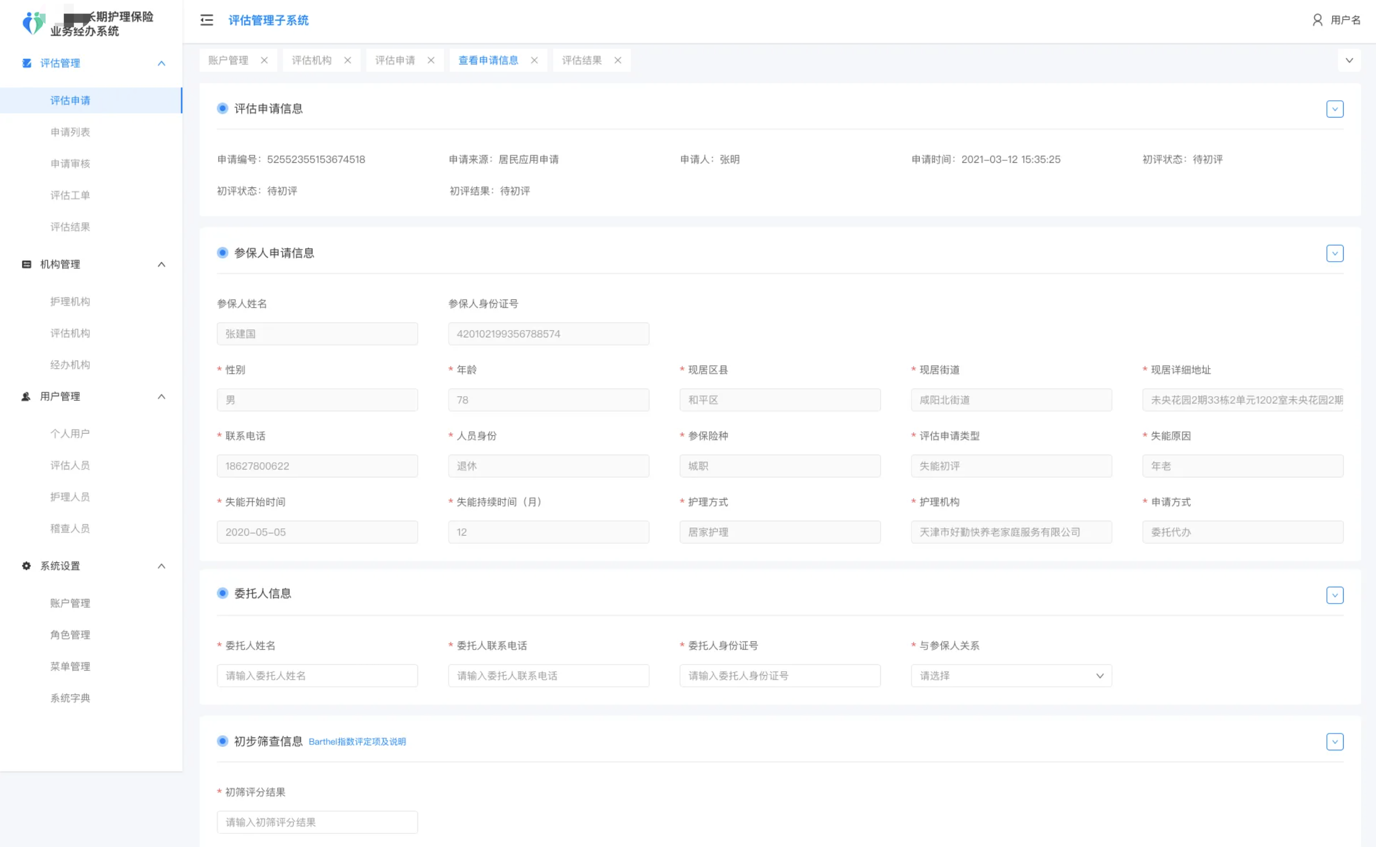Click the 申请方式 field showing 委托代办

click(1243, 532)
